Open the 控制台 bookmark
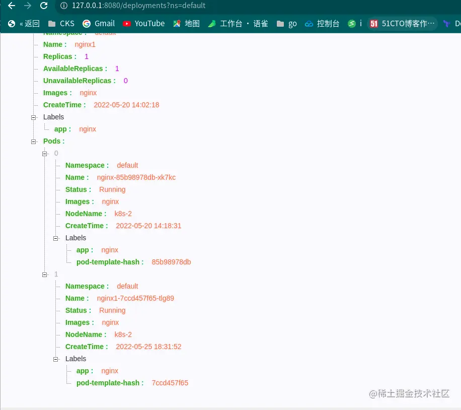The width and height of the screenshot is (461, 410). click(322, 24)
